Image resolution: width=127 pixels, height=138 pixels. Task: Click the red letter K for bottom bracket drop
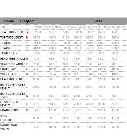tap(27, 96)
